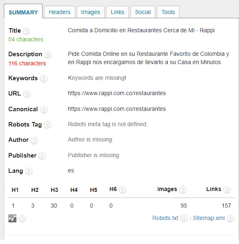Open the Sitemap.xml link
239x244 pixels.
click(x=209, y=218)
